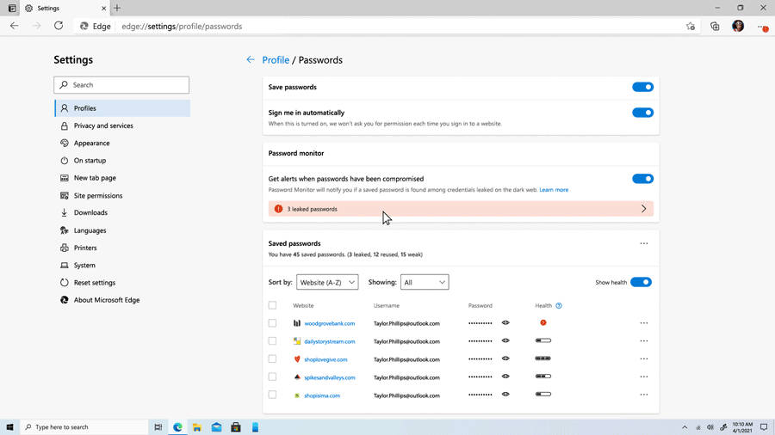Click the leaked warning icon for woodgrovebank.com
The image size is (775, 435).
[x=542, y=322]
